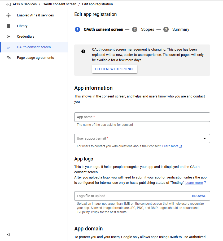This screenshot has height=241, width=223.
Task: Collapse the sidebar navigation panel
Action: click(x=8, y=235)
